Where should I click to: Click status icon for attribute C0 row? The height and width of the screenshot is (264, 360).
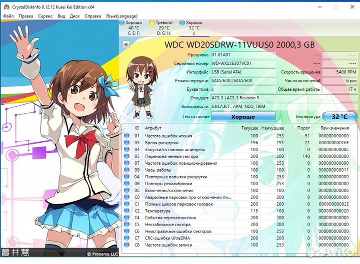[126, 197]
